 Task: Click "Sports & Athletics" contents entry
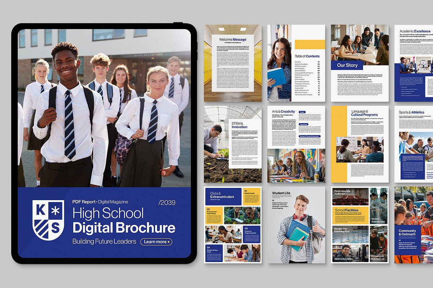(x=300, y=71)
